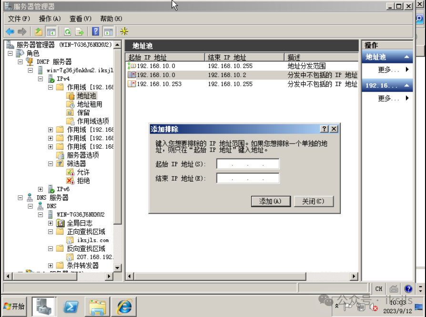Collapse the 反向查找区域 node

pyautogui.click(x=51, y=249)
